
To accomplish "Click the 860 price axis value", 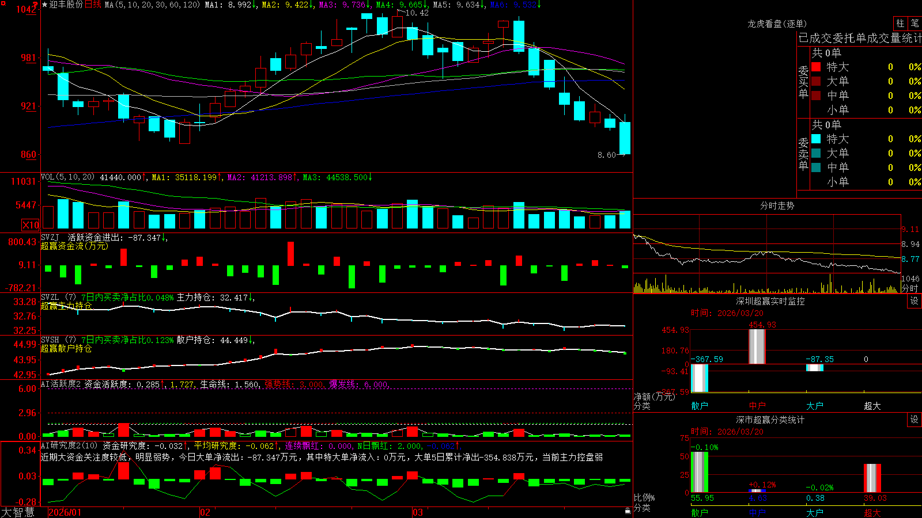I will click(28, 154).
